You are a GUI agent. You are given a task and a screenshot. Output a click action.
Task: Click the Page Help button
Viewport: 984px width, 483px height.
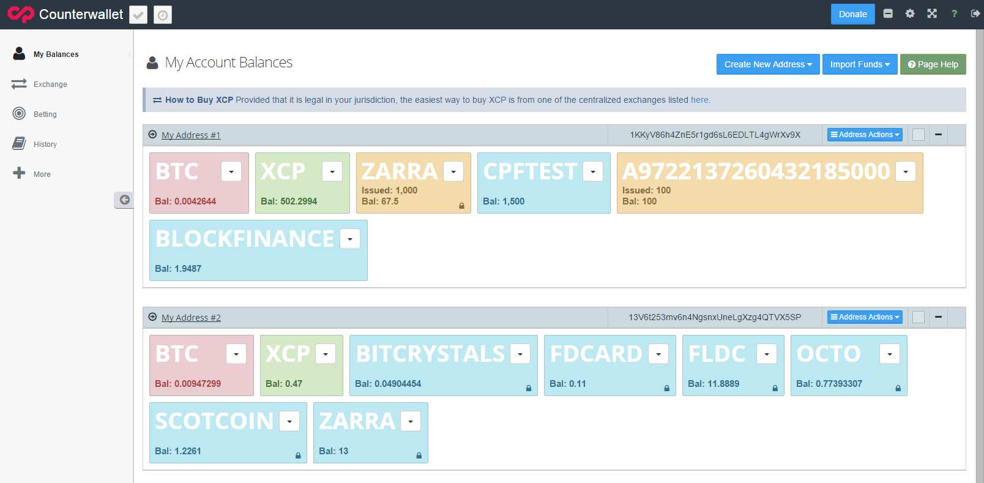(x=933, y=64)
